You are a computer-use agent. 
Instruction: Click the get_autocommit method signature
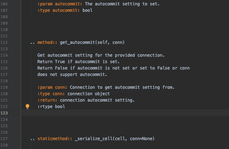[x=92, y=42]
